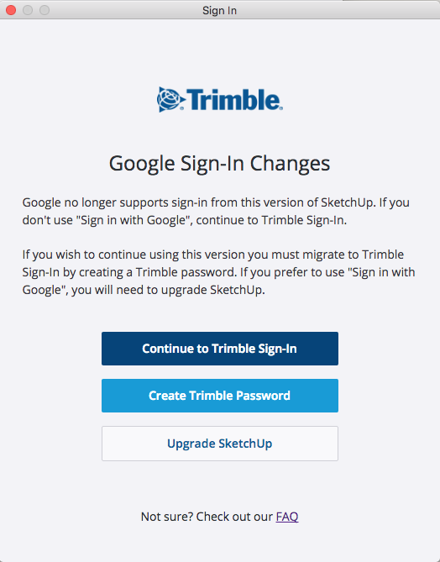Follow the underlined FAQ hyperlink at bottom
440x562 pixels.
pyautogui.click(x=287, y=517)
